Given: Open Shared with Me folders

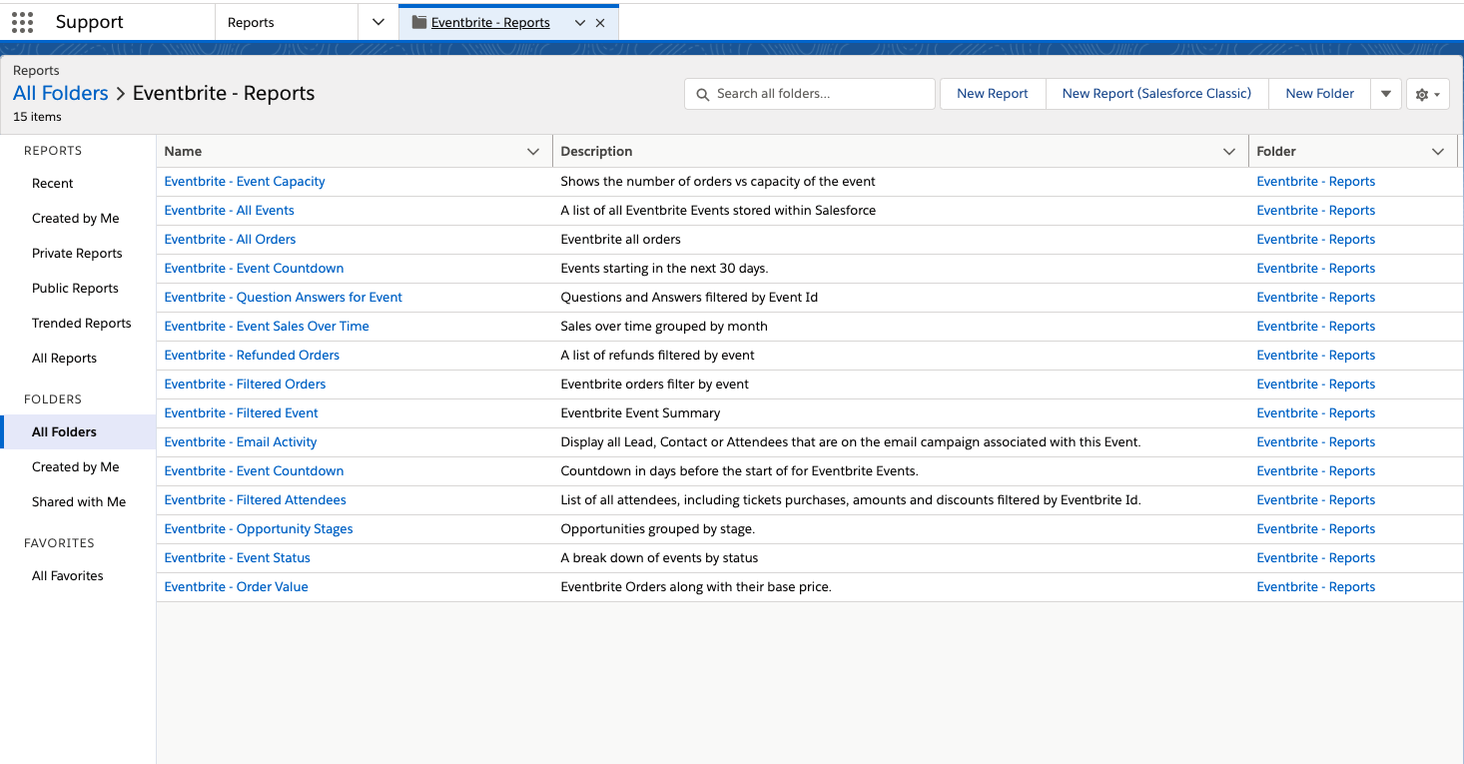Looking at the screenshot, I should pyautogui.click(x=79, y=502).
